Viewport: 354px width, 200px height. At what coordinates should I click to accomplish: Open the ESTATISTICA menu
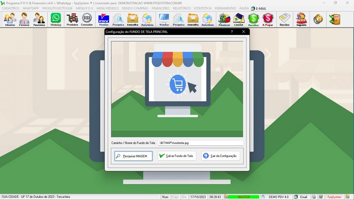203,8
